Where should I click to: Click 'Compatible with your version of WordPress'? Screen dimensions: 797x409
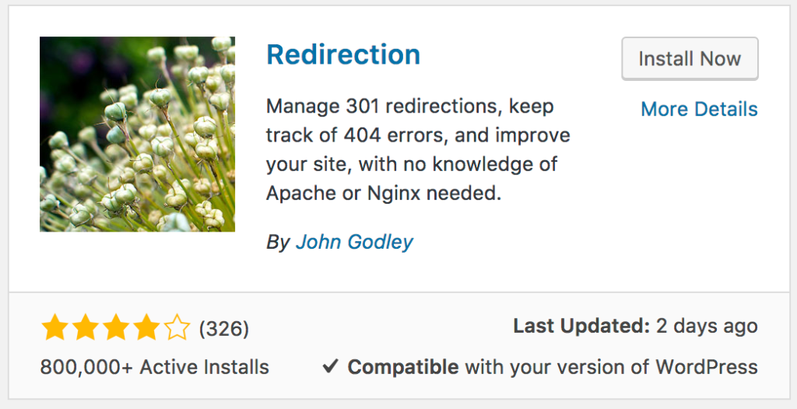pos(553,367)
